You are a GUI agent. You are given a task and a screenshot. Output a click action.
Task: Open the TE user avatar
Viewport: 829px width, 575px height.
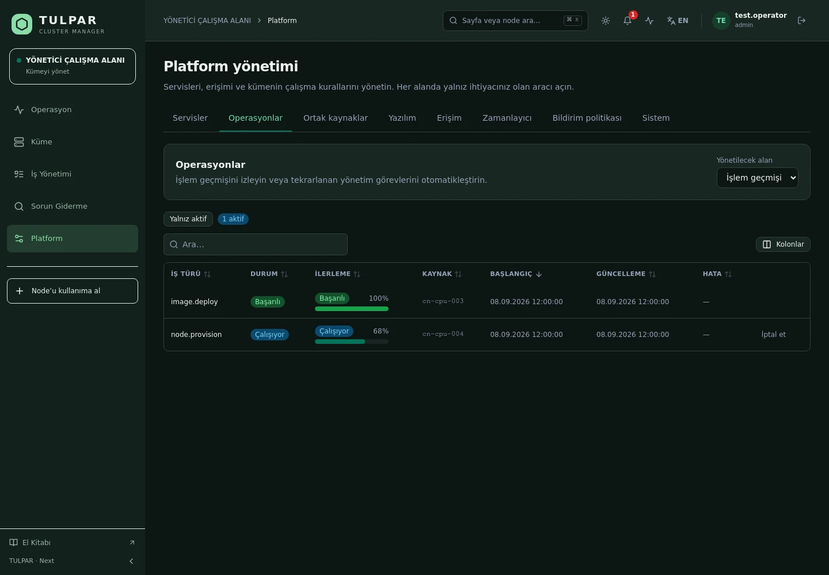click(x=721, y=21)
